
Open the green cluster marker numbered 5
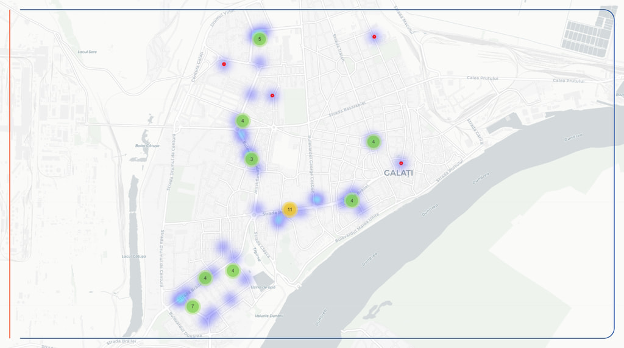[260, 39]
